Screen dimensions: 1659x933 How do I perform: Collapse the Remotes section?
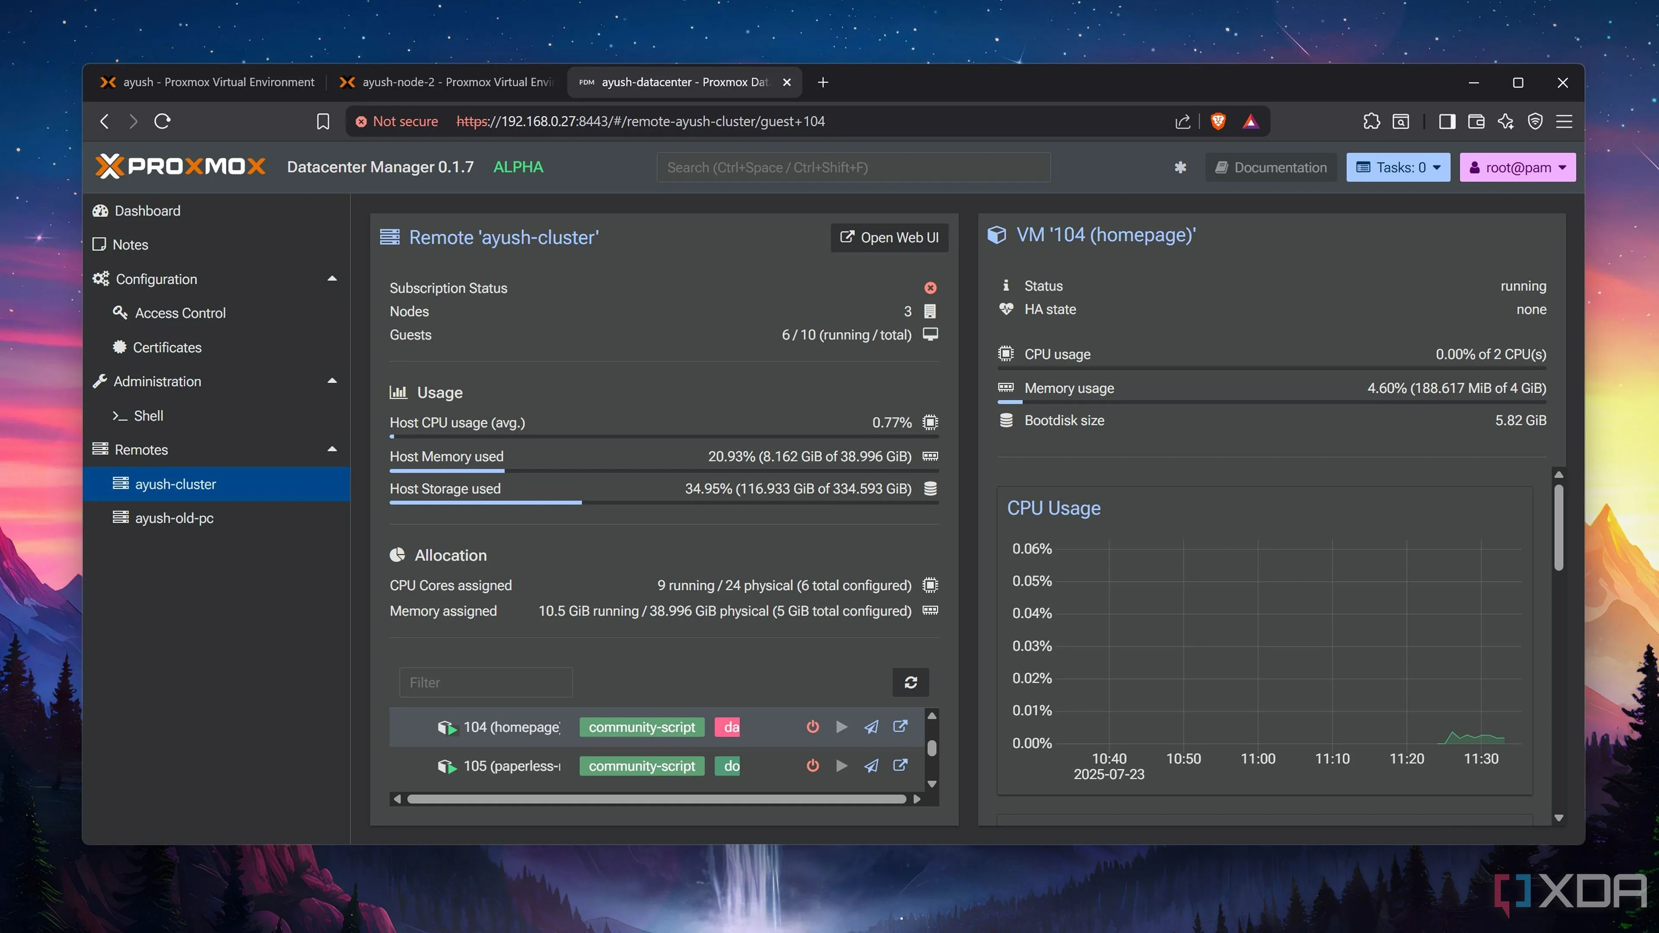tap(332, 449)
